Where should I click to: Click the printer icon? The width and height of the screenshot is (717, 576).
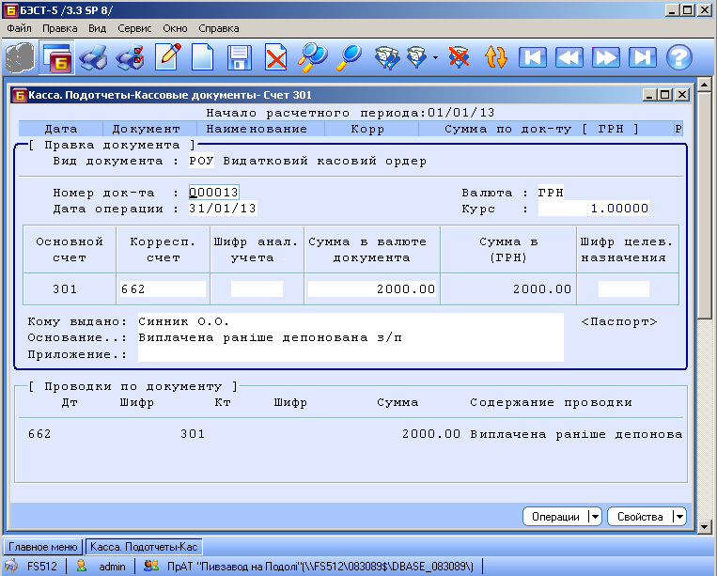click(93, 58)
